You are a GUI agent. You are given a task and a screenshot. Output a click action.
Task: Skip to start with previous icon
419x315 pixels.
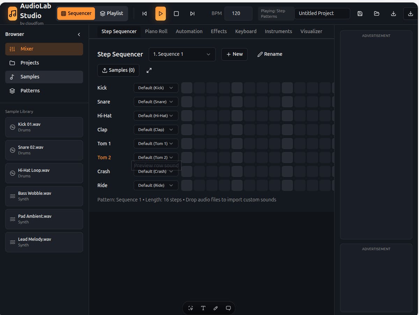pos(145,14)
